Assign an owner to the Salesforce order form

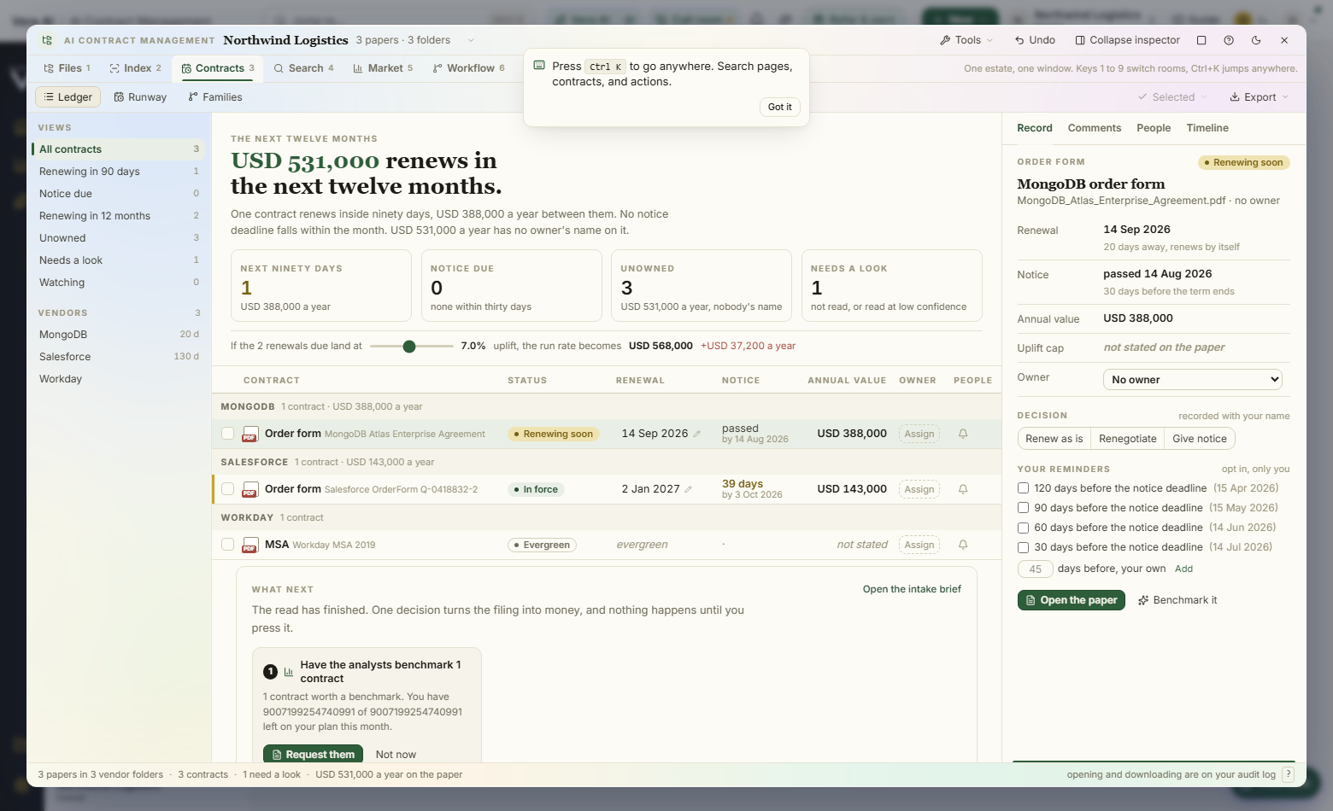(x=919, y=489)
